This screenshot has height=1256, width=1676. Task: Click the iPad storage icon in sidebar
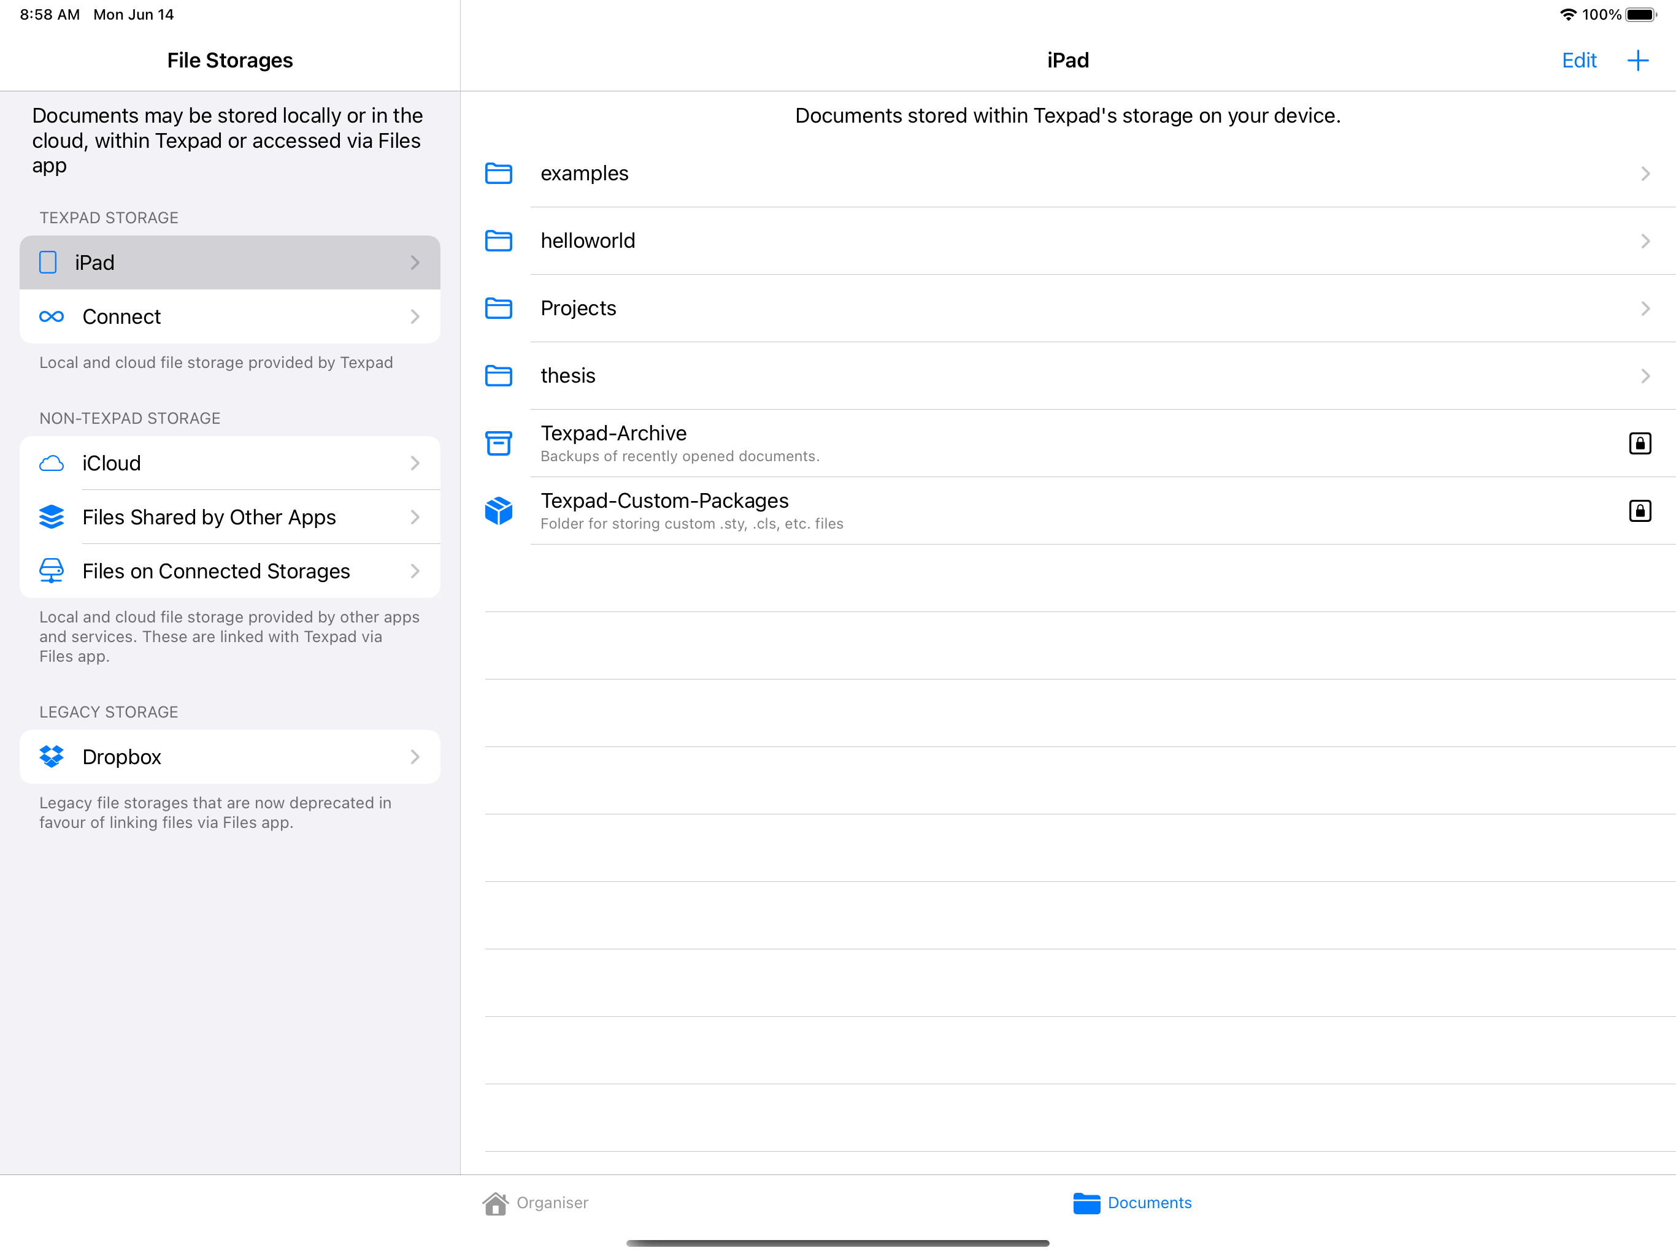click(49, 261)
